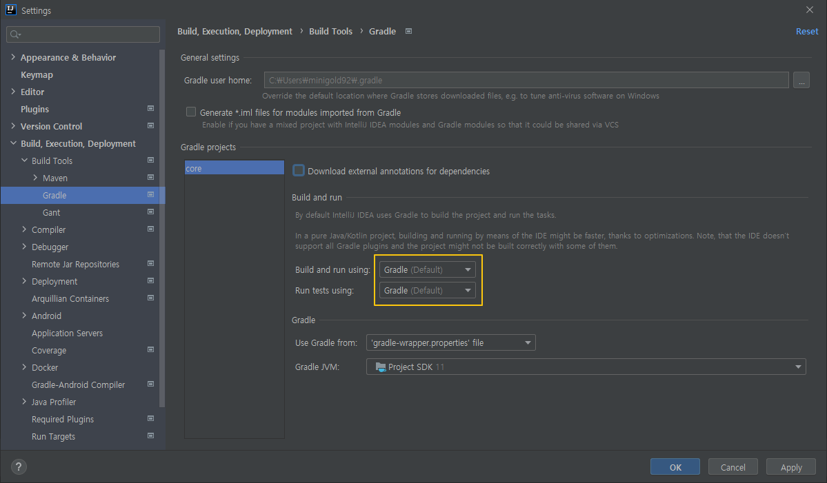The height and width of the screenshot is (483, 827).
Task: Expand the Debugger node
Action: (24, 247)
